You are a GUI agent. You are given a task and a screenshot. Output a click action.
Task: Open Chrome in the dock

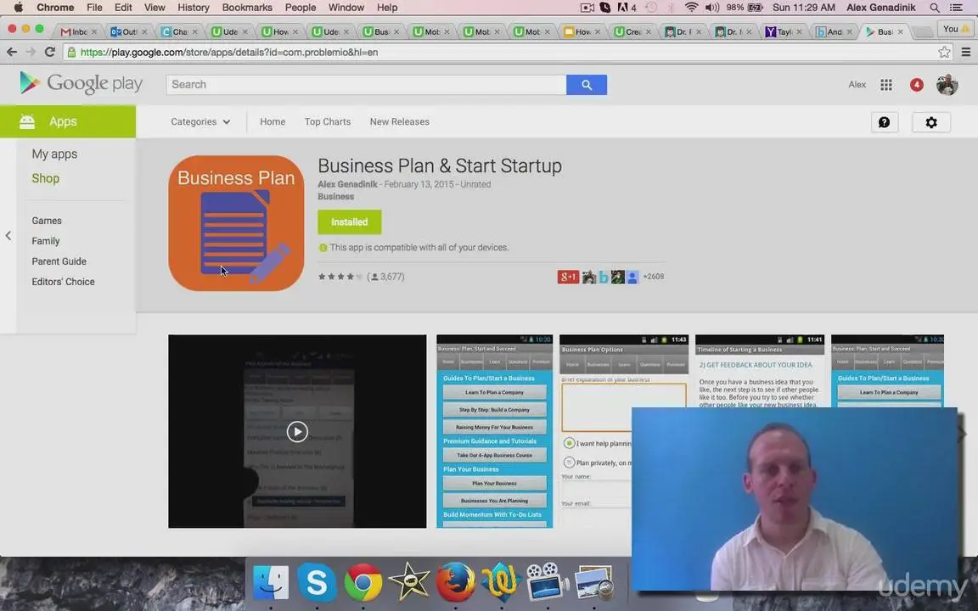coord(363,582)
